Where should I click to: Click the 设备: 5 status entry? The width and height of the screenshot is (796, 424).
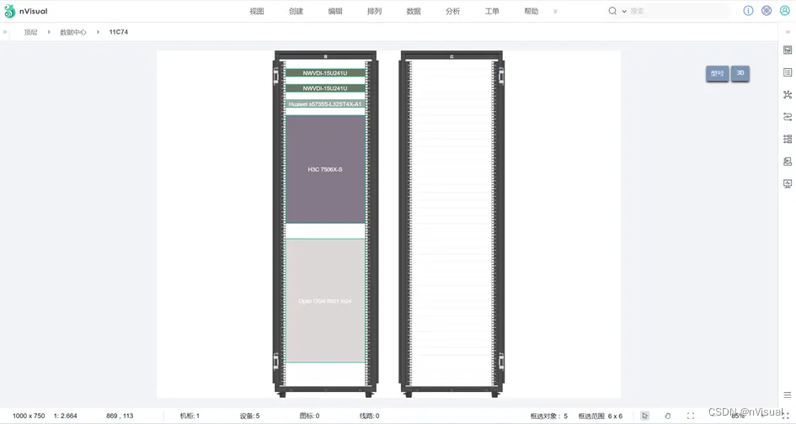tap(250, 416)
